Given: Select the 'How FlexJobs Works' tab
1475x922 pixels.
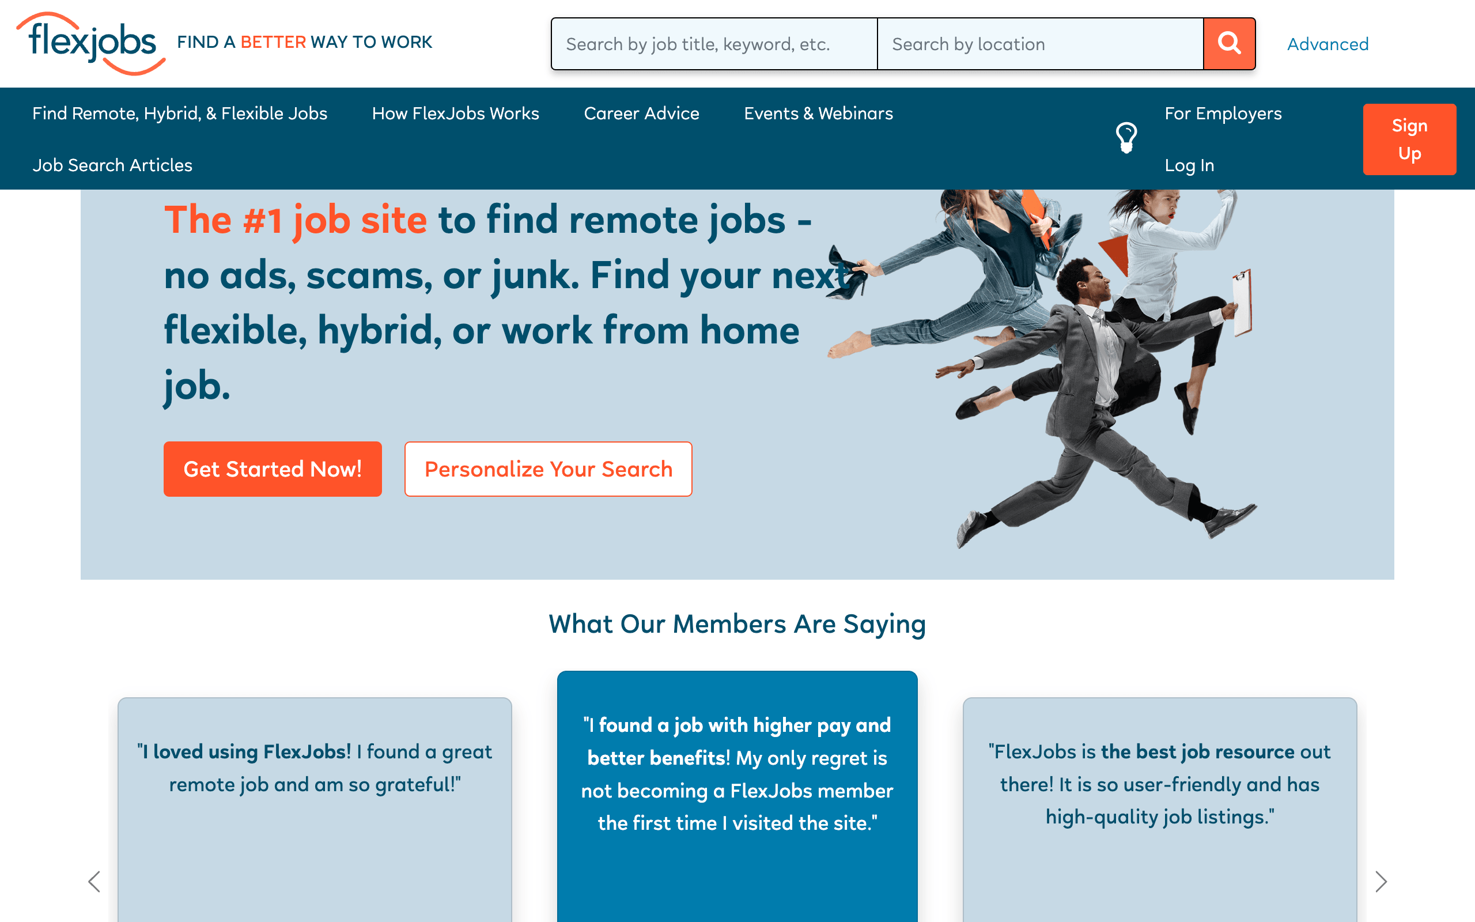Looking at the screenshot, I should (x=455, y=114).
